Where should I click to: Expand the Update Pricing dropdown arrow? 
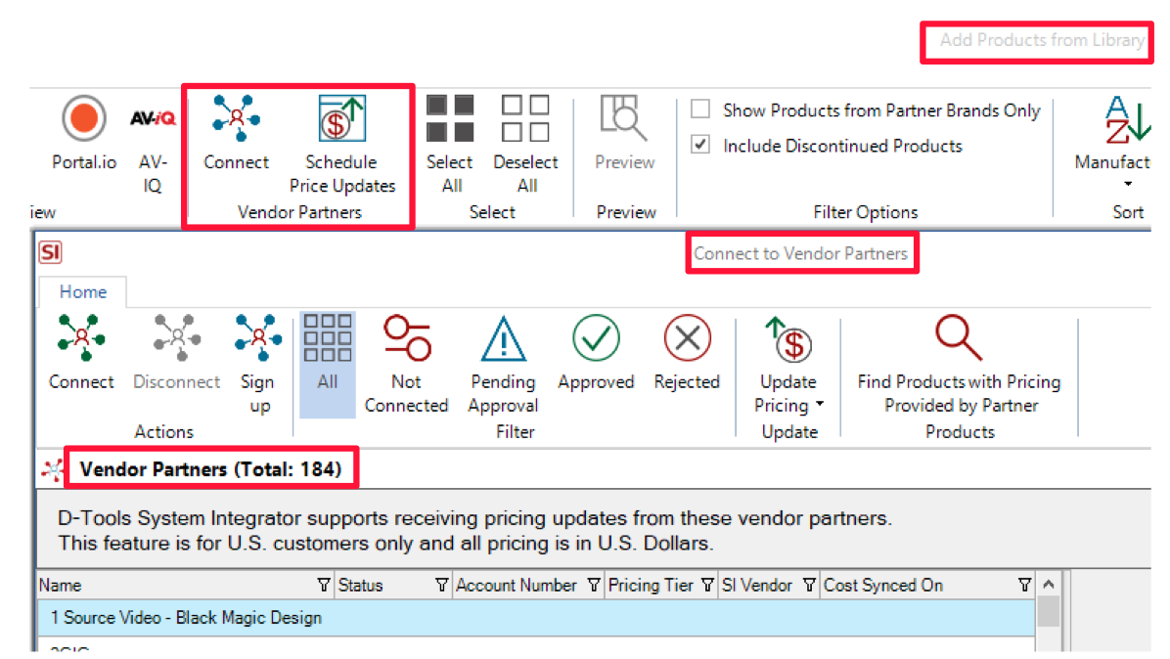click(820, 404)
